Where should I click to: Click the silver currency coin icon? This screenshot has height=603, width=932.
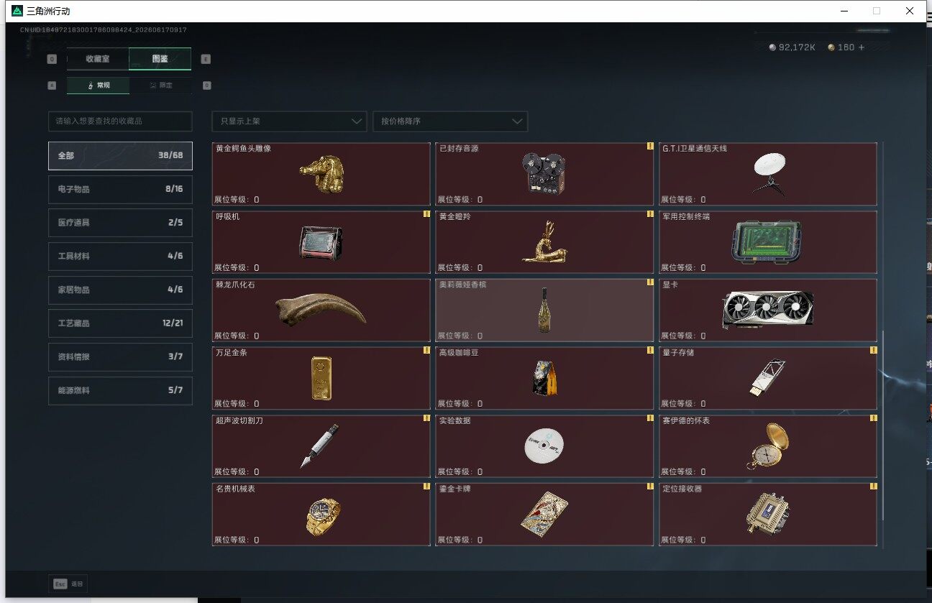pos(772,47)
